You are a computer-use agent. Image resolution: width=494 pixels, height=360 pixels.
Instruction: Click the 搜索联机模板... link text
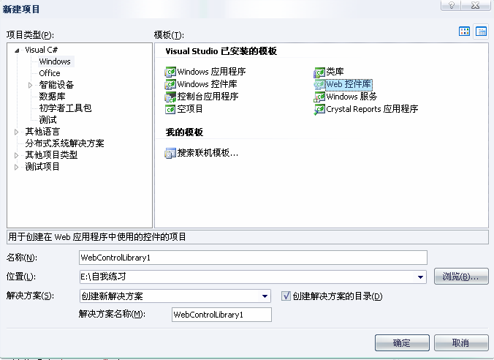208,154
